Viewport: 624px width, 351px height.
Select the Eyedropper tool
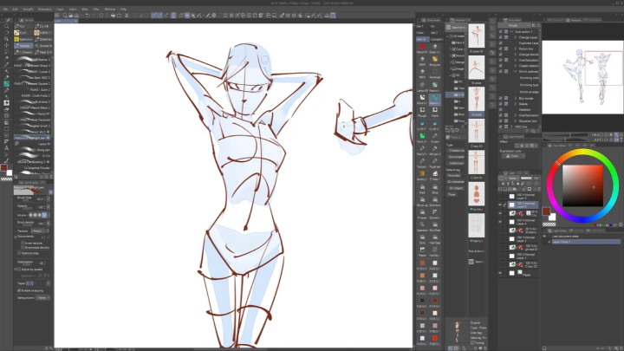[6, 64]
